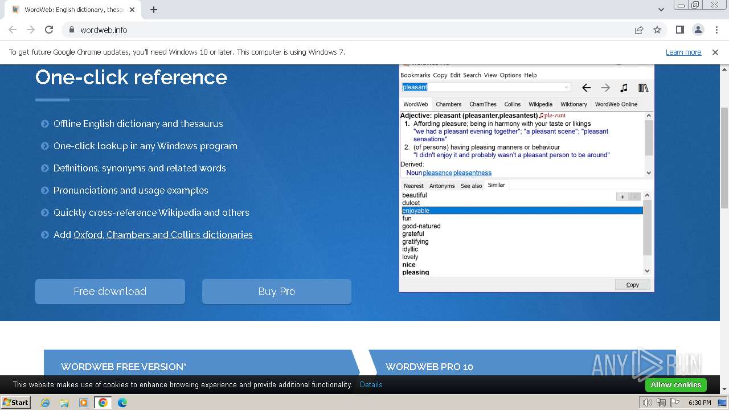Click the music note pronunciation icon
The height and width of the screenshot is (410, 729).
[x=624, y=88]
